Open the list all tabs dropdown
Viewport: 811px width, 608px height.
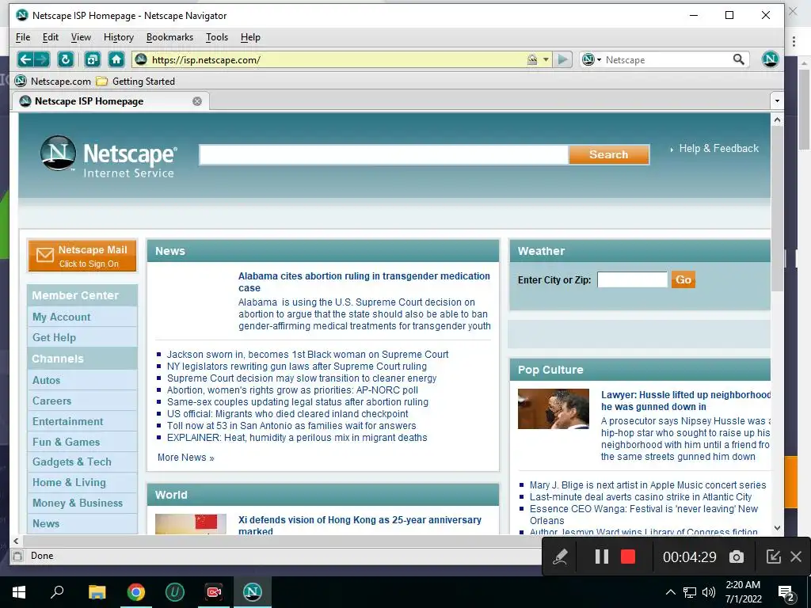pyautogui.click(x=777, y=101)
